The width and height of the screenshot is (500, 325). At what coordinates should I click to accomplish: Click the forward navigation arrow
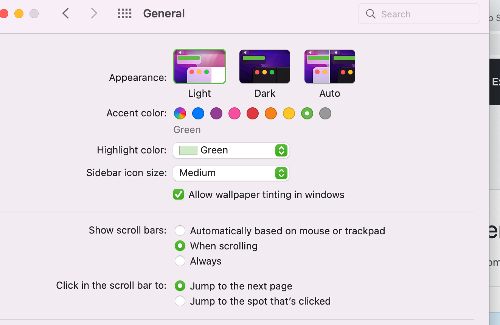coord(93,13)
